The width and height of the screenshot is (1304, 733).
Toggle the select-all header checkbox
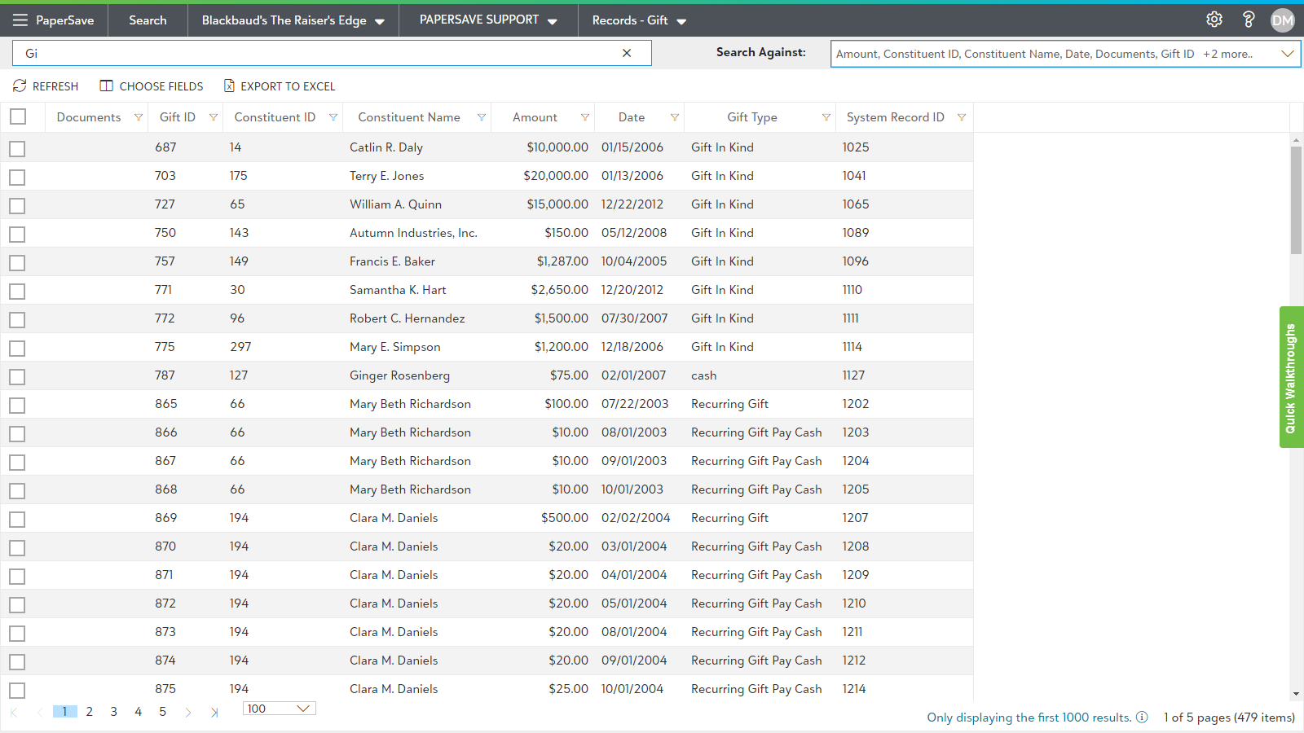tap(18, 116)
